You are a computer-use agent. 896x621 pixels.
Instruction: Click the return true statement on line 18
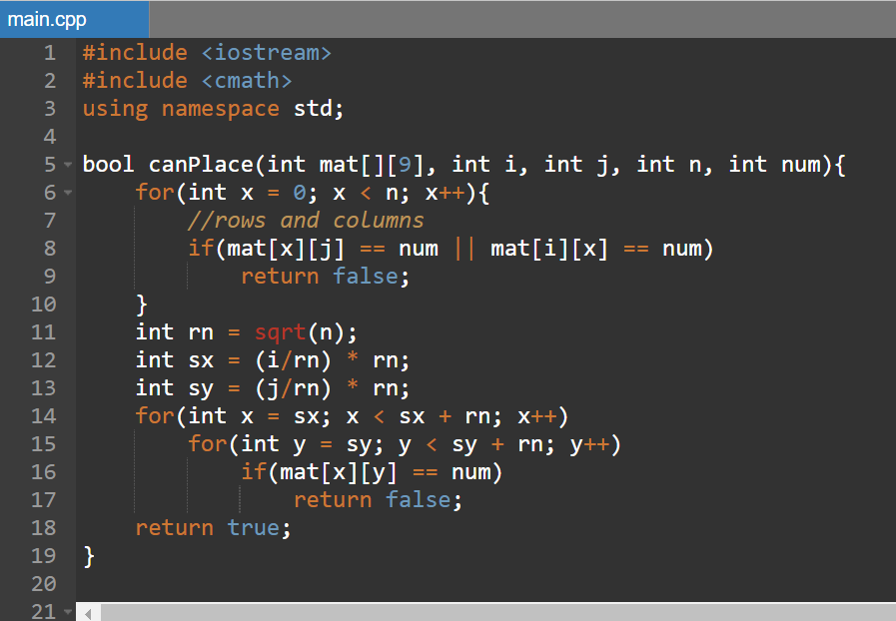point(210,528)
